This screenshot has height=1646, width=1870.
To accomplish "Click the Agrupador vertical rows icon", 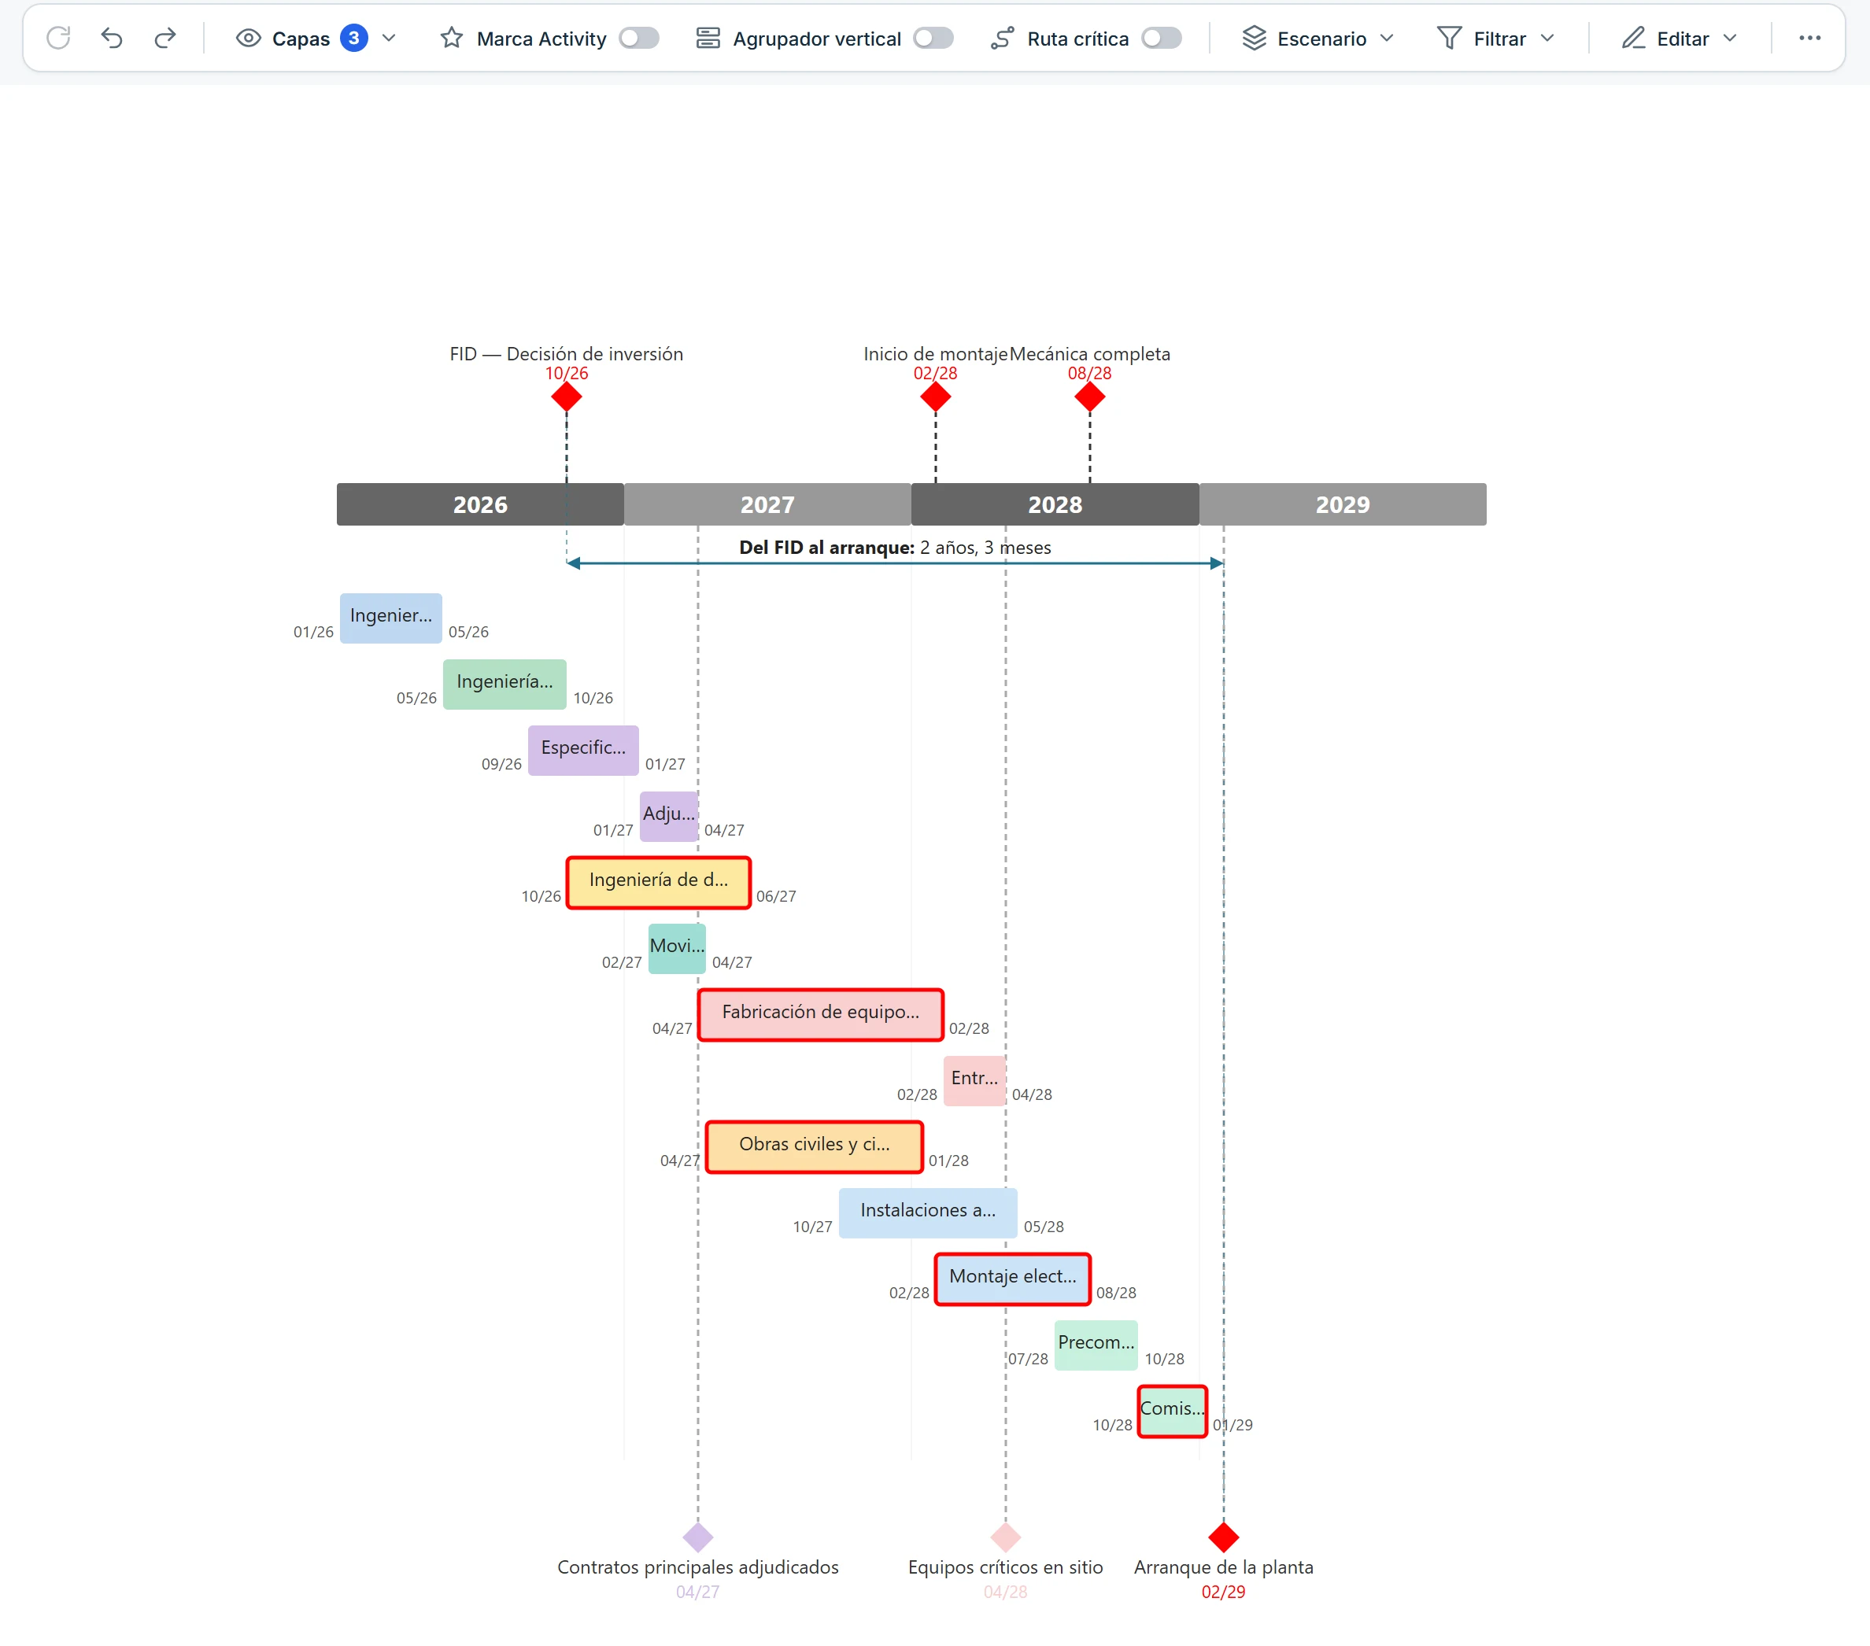I will (x=708, y=38).
